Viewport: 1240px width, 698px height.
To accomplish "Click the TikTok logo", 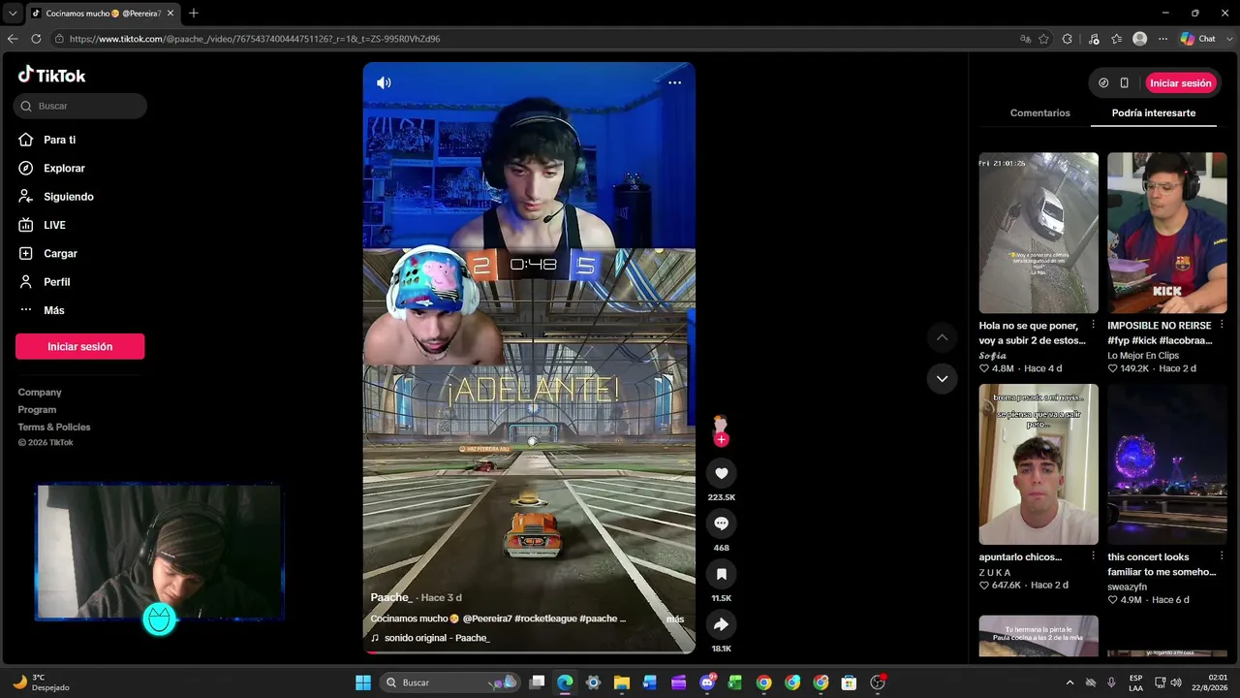I will tap(52, 76).
